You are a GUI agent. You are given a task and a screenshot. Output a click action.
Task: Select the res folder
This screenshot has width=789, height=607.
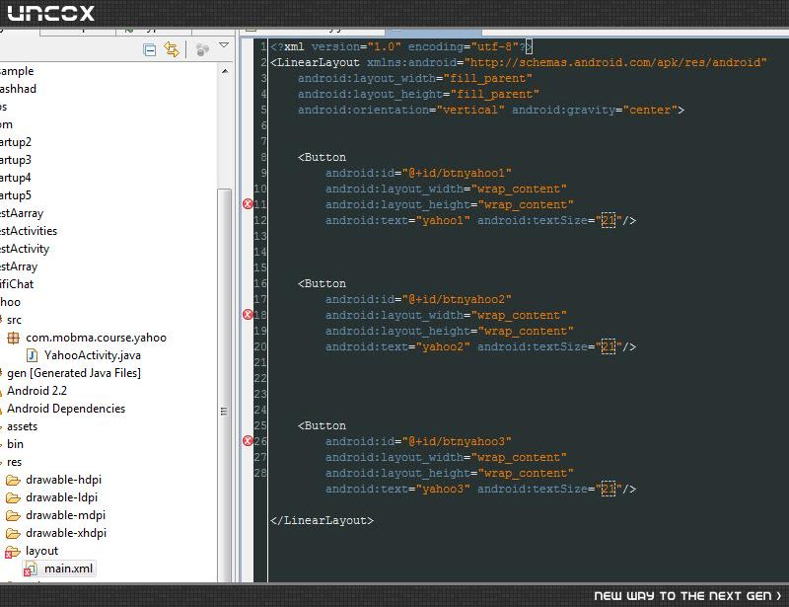pos(14,462)
